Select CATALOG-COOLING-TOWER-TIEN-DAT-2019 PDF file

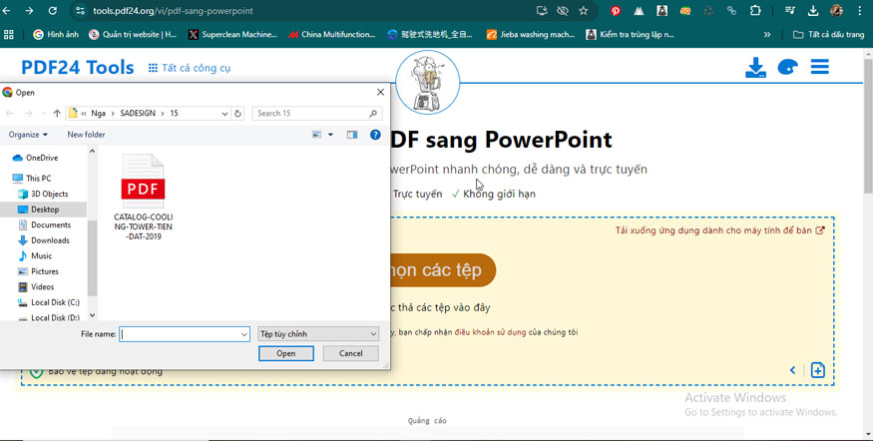(x=143, y=198)
